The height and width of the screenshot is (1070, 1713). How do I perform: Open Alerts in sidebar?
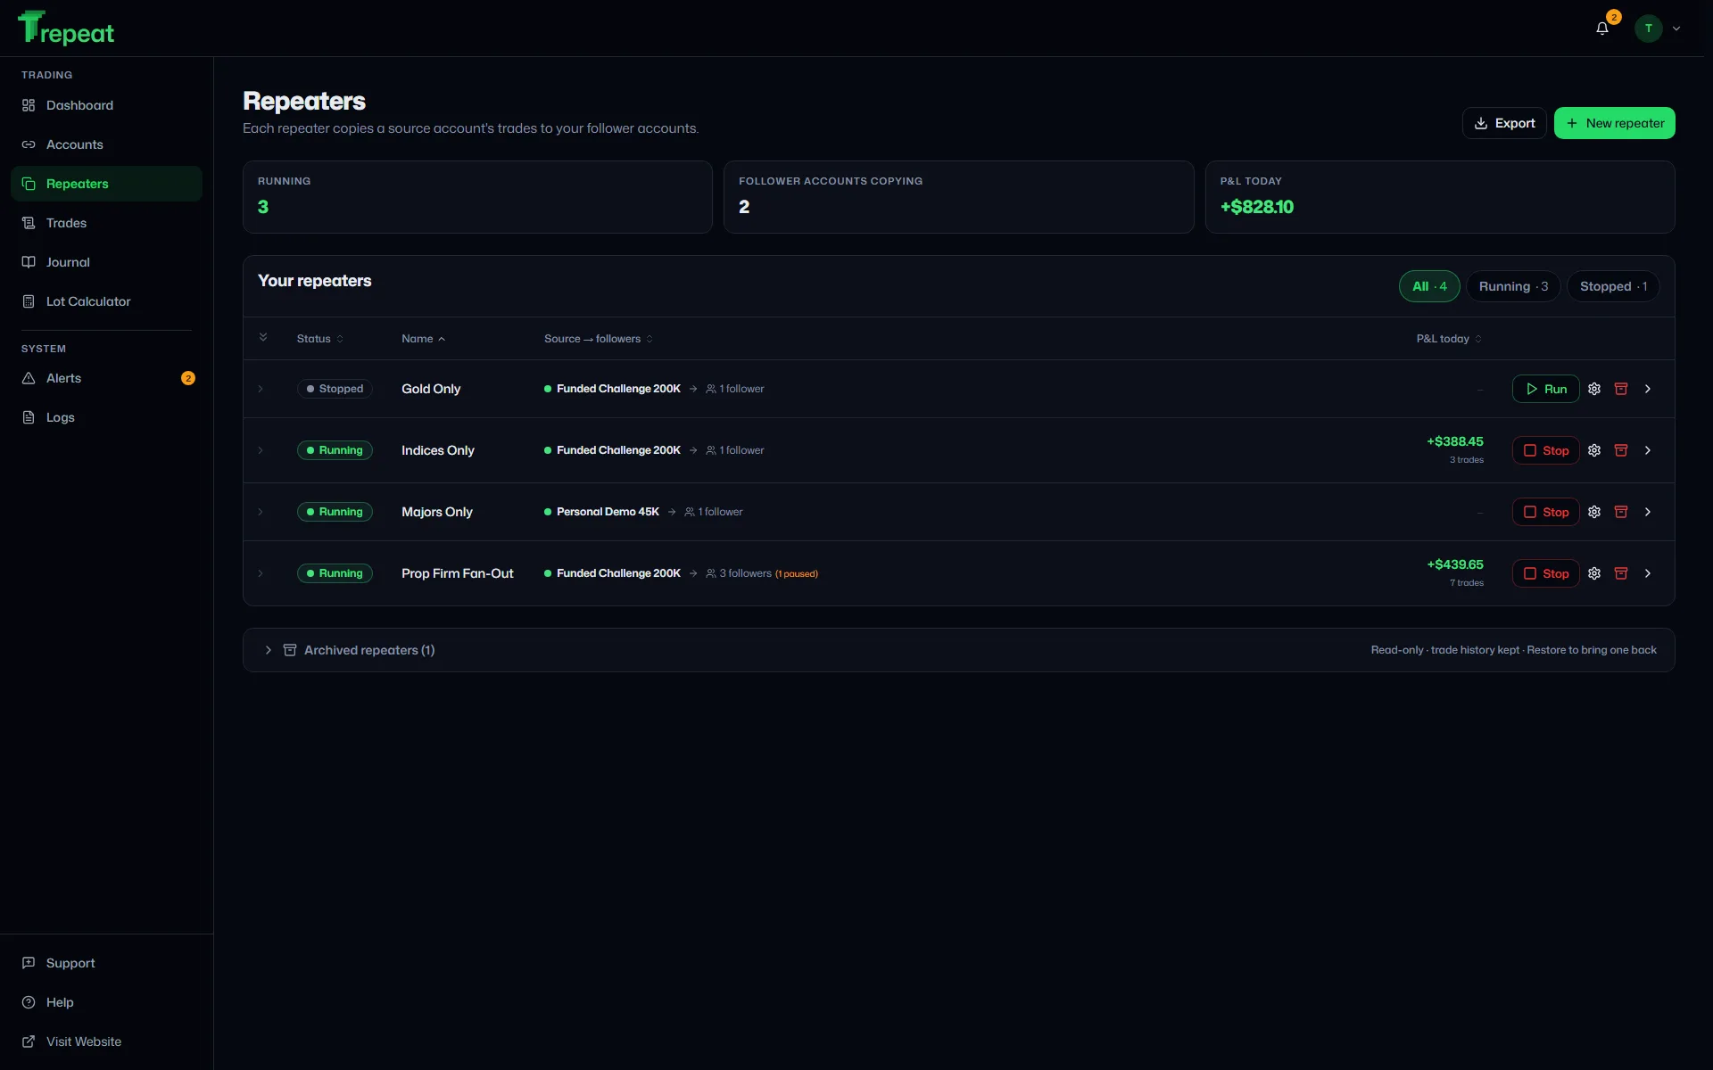click(x=106, y=378)
